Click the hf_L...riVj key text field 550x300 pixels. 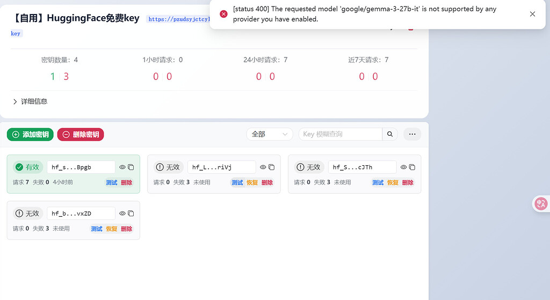pyautogui.click(x=222, y=167)
